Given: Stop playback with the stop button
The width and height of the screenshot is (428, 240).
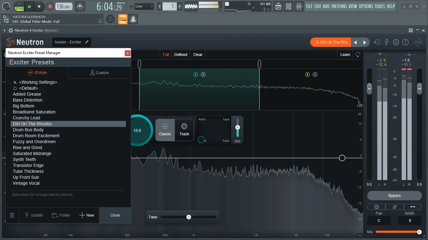Looking at the screenshot, I should (39, 6).
